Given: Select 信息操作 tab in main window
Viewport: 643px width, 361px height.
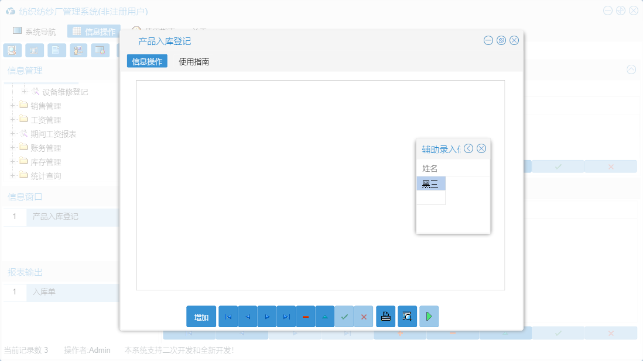Looking at the screenshot, I should click(94, 31).
